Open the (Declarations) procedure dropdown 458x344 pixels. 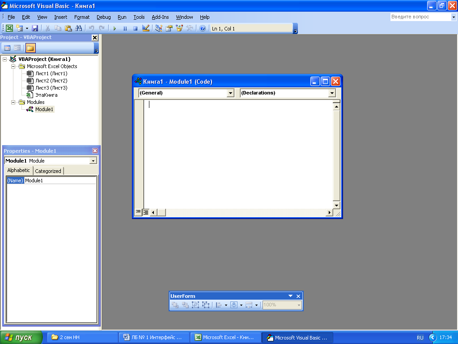(332, 93)
